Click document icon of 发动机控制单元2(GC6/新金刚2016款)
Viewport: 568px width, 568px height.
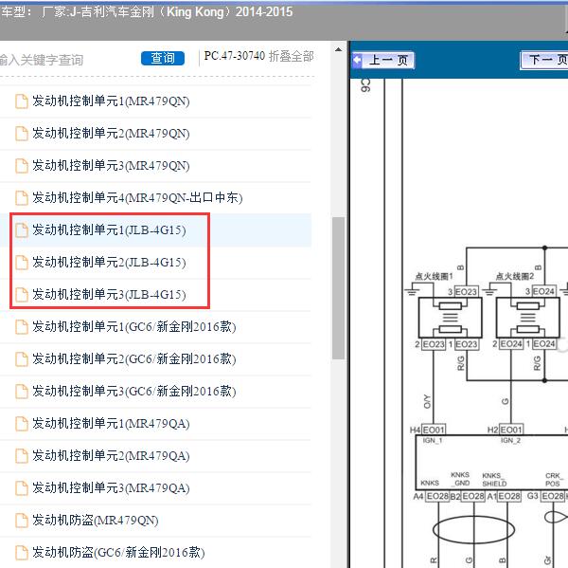[x=22, y=359]
